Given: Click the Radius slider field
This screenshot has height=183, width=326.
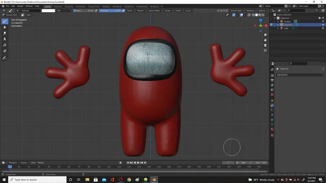Looking at the screenshot, I should (84, 10).
